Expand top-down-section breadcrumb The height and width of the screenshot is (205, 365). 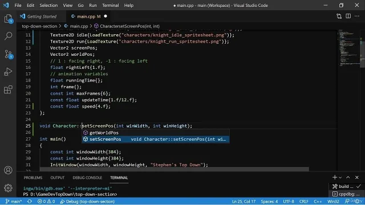(x=39, y=26)
